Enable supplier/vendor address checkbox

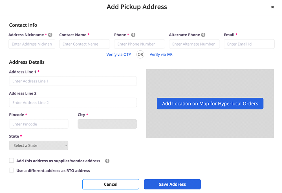tap(12, 161)
